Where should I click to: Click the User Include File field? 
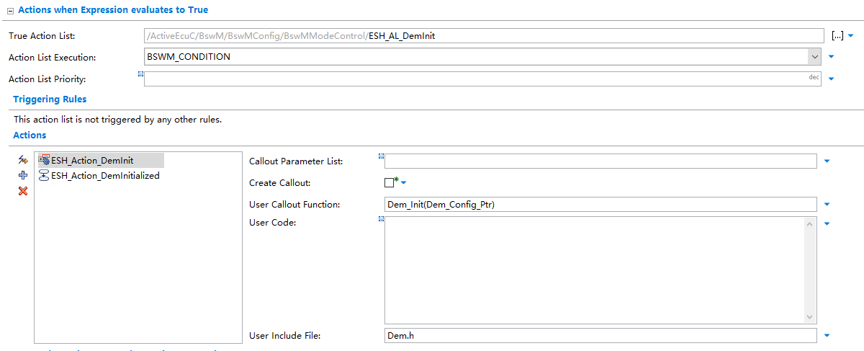601,335
